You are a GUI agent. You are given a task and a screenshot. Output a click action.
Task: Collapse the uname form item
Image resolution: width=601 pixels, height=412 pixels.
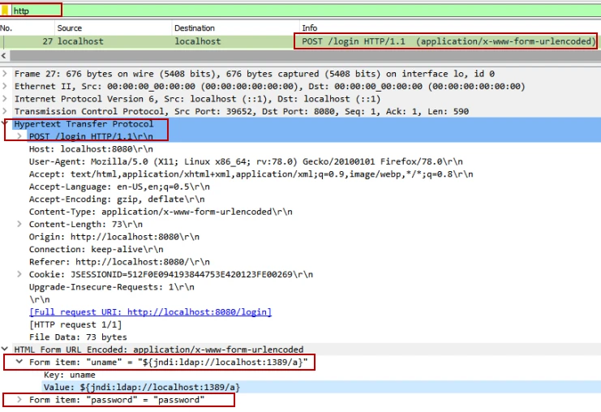(x=20, y=363)
